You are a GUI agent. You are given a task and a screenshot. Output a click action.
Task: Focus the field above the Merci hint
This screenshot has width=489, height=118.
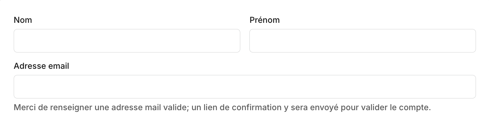point(245,87)
